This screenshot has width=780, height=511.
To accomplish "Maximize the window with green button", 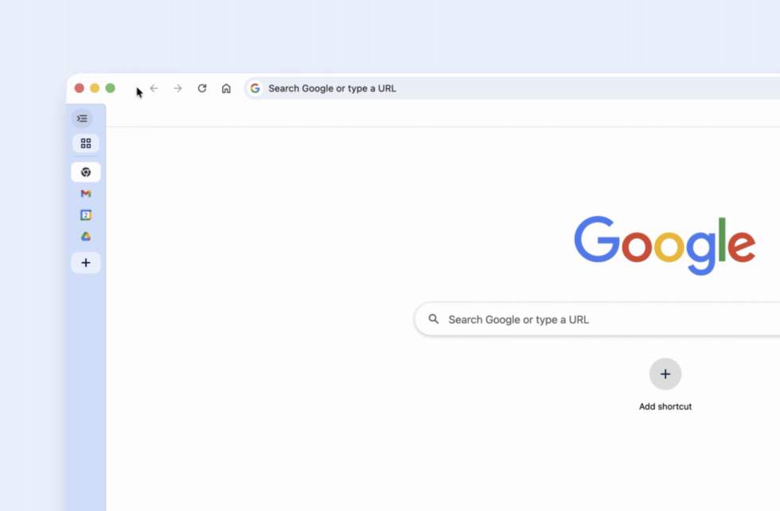I will point(111,88).
